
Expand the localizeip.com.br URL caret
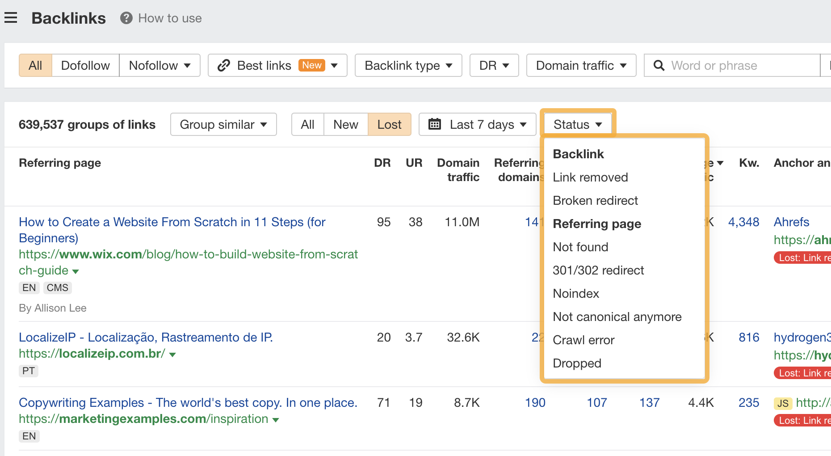tap(172, 355)
